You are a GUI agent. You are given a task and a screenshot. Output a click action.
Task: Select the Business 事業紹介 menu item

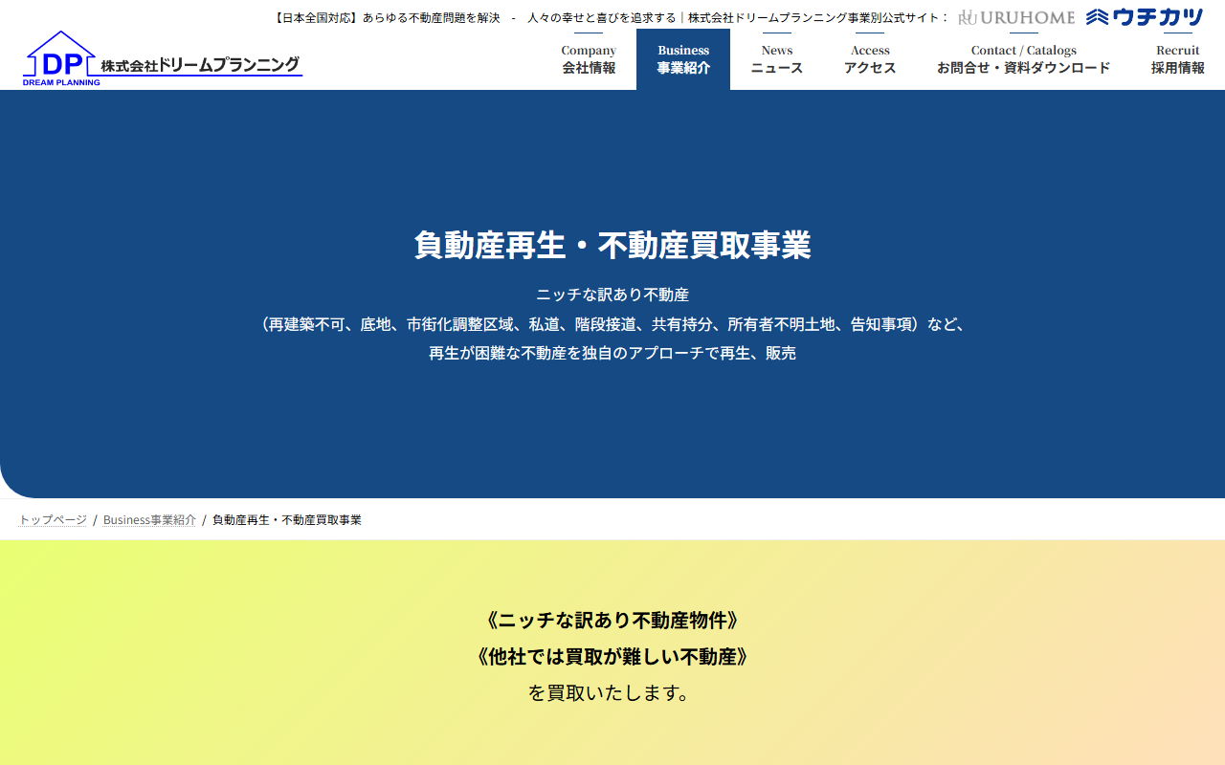pos(683,59)
